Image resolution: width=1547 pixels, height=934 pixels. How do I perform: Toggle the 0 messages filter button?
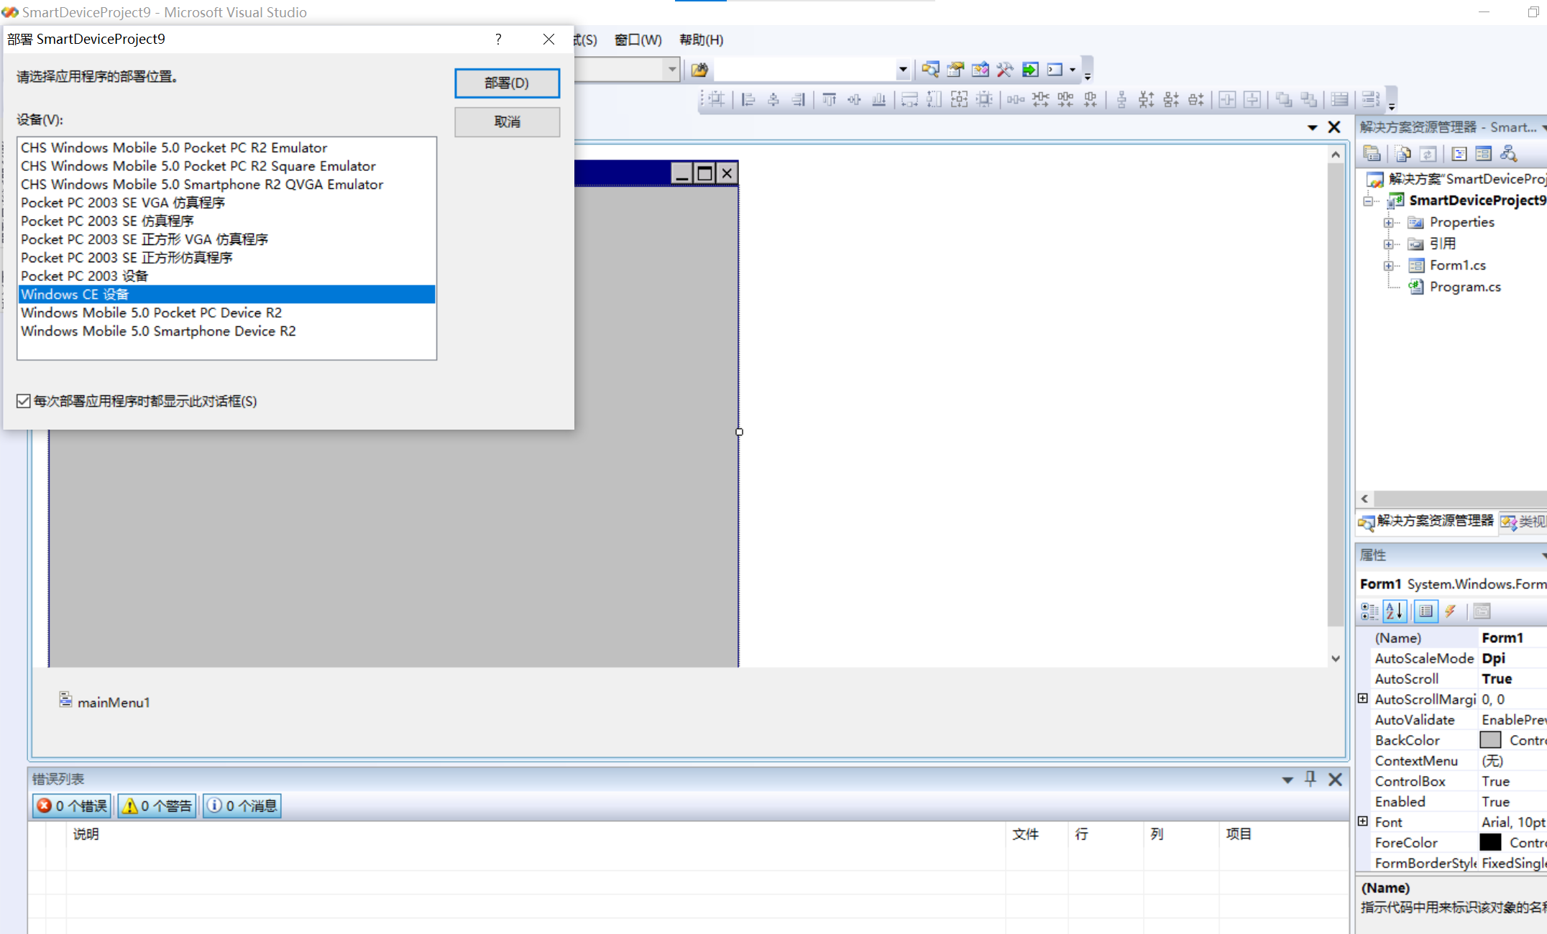[242, 805]
